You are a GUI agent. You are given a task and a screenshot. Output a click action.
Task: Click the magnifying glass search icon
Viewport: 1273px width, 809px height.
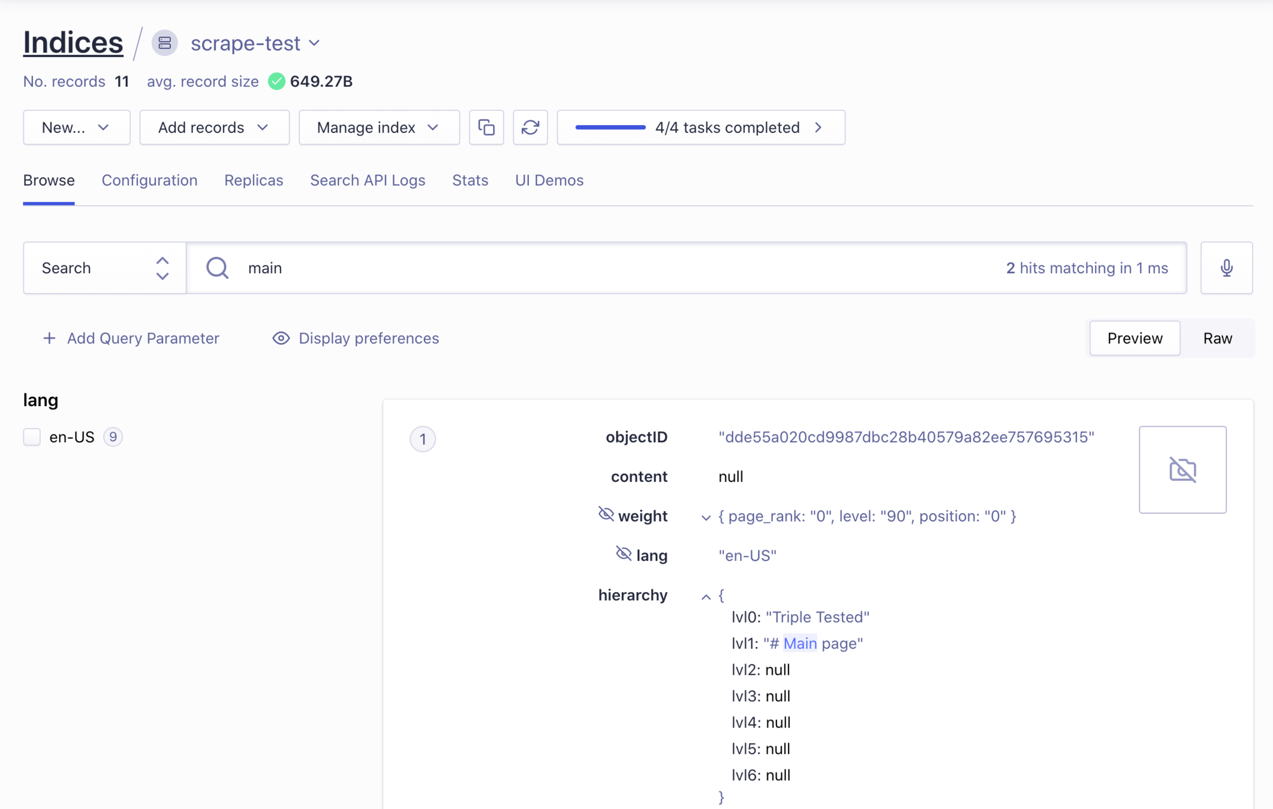click(x=217, y=268)
